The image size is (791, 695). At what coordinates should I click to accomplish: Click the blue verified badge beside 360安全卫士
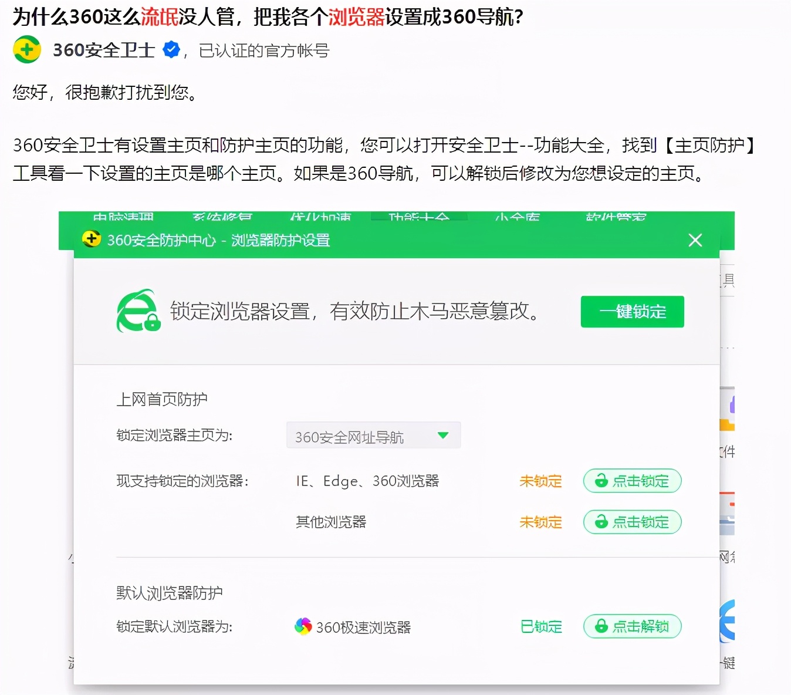(170, 50)
